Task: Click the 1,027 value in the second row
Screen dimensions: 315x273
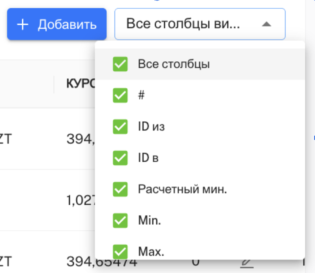Action: pos(81,200)
